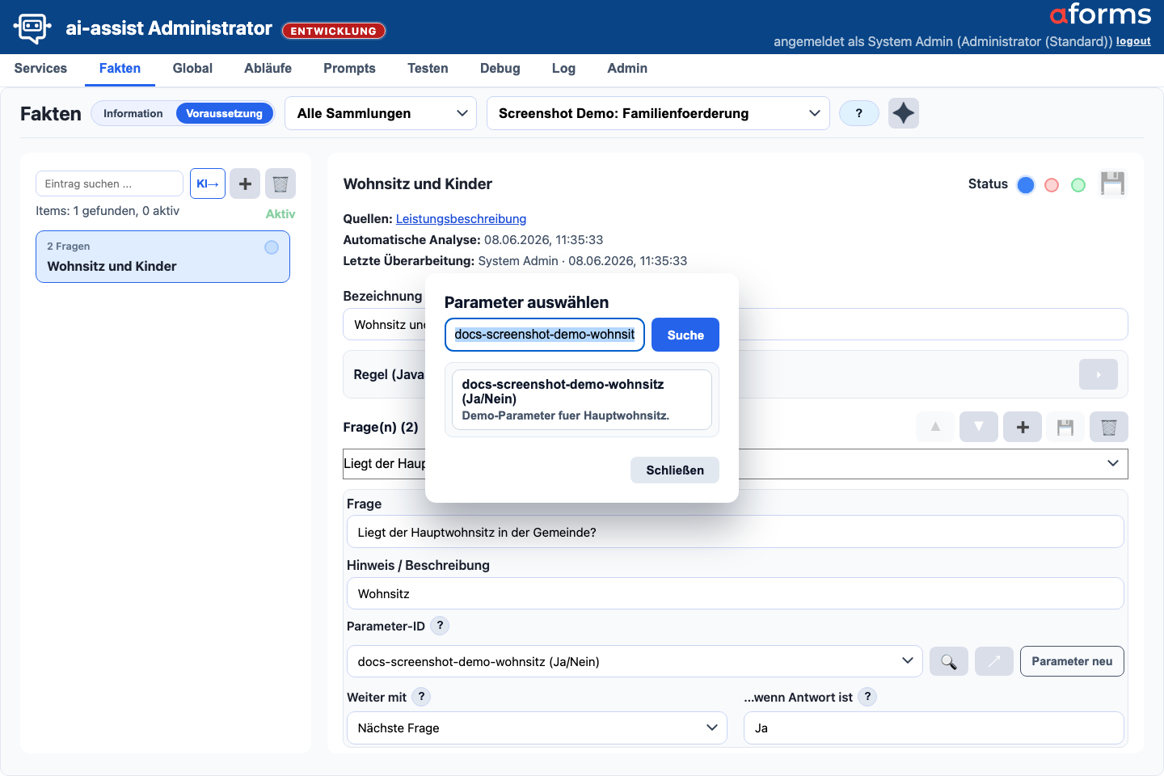
Task: Open the Services tab
Action: coord(40,69)
